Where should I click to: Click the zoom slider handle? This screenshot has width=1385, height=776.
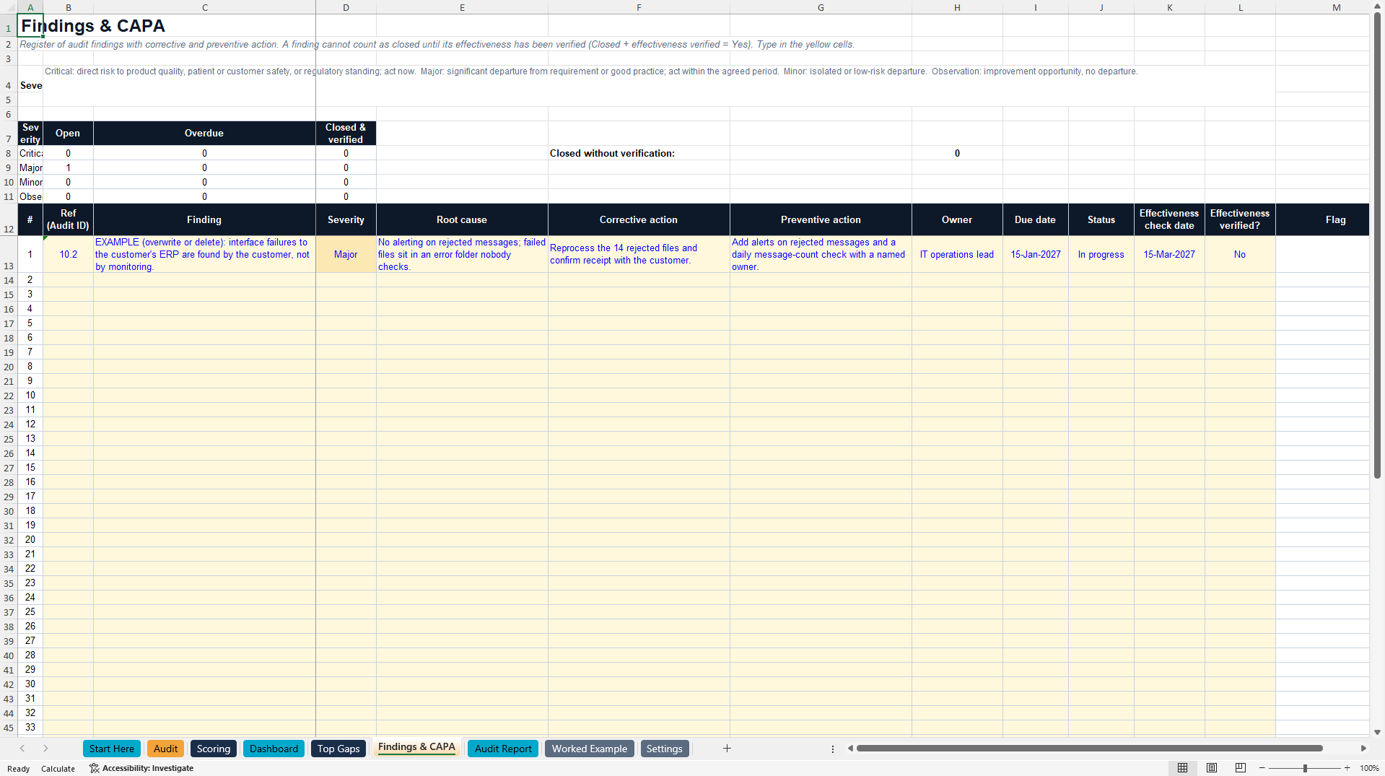(x=1305, y=768)
